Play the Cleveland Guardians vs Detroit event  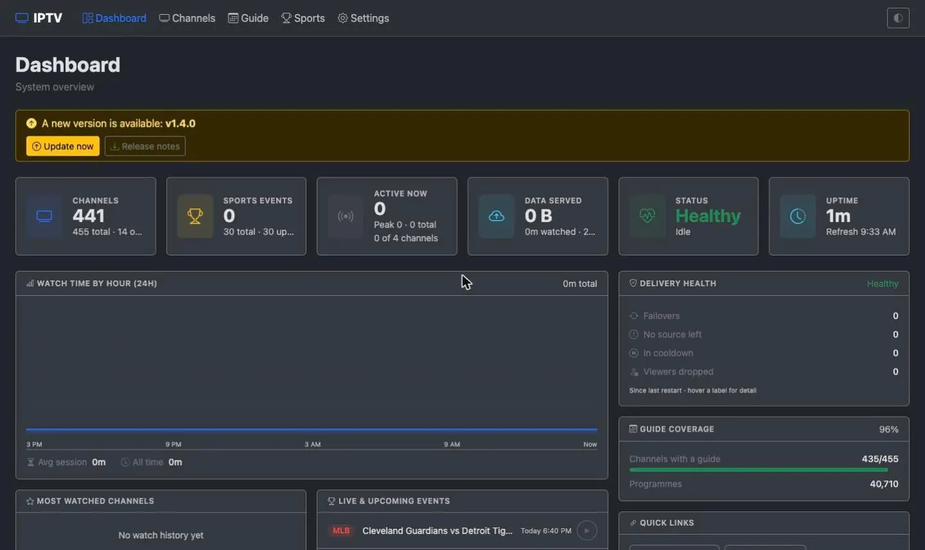point(586,531)
